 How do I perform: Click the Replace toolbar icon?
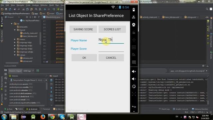[x=40, y=9]
